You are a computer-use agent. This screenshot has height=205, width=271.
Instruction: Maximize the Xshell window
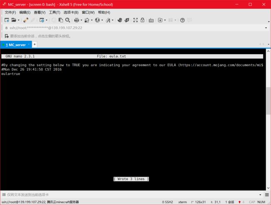pos(250,4)
